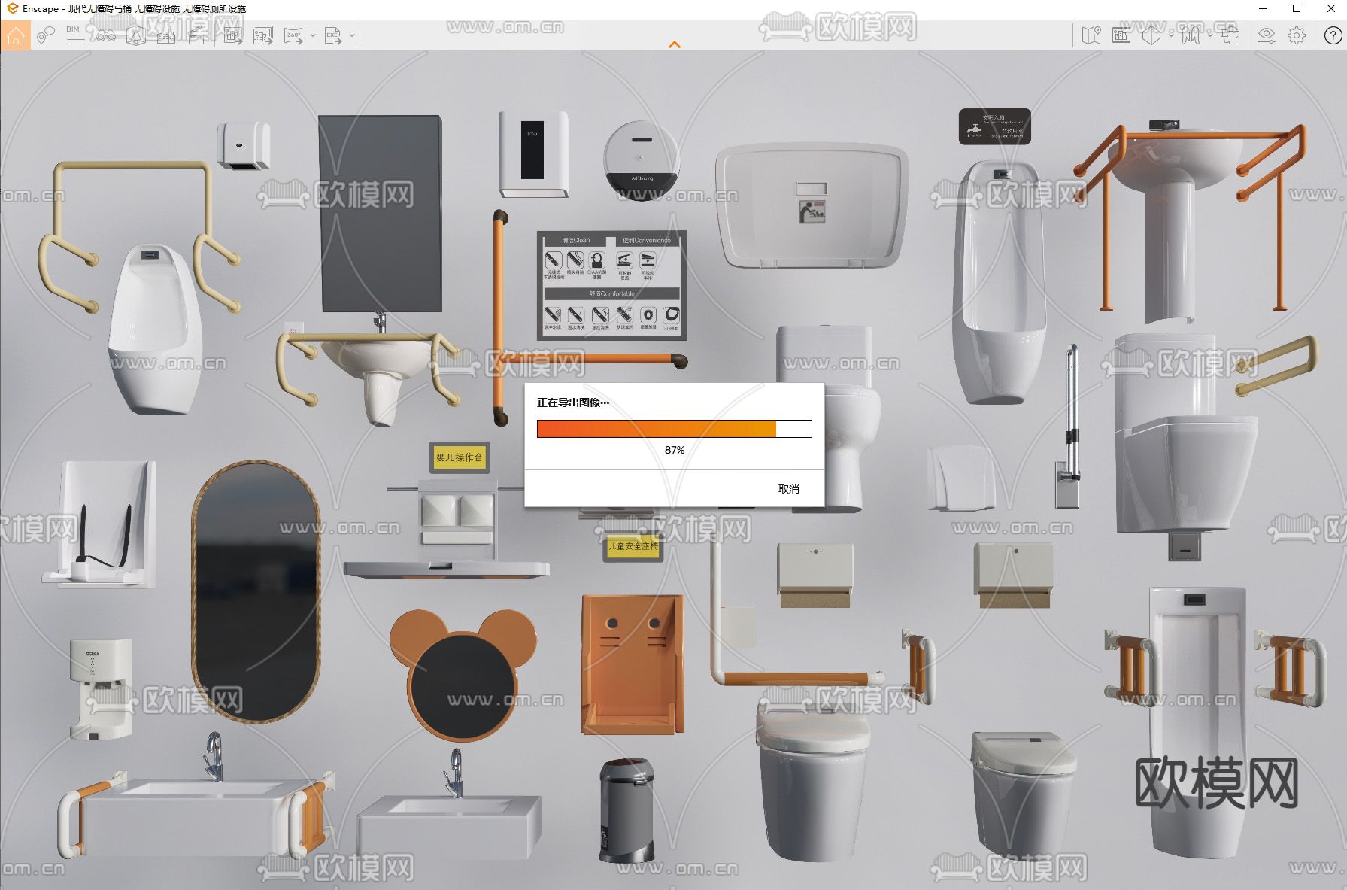Switch the walk/fly navigation mode
Image resolution: width=1347 pixels, height=890 pixels.
coord(1190,35)
